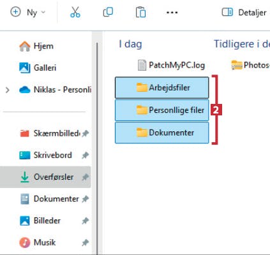The height and width of the screenshot is (255, 270).
Task: Toggle the Detaljer details pane
Action: pos(244,12)
